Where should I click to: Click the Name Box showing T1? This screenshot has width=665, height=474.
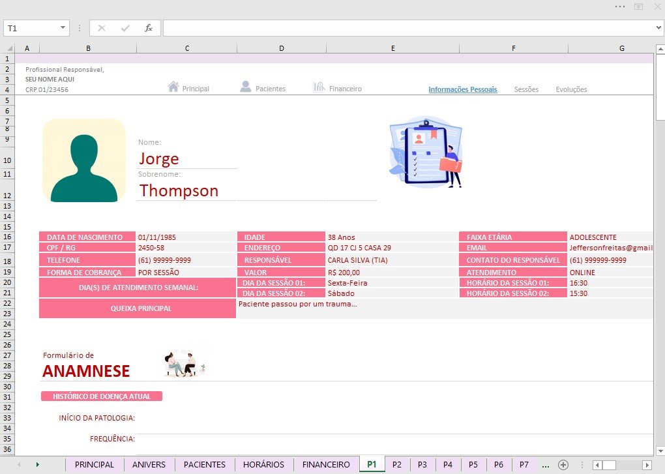pyautogui.click(x=31, y=29)
